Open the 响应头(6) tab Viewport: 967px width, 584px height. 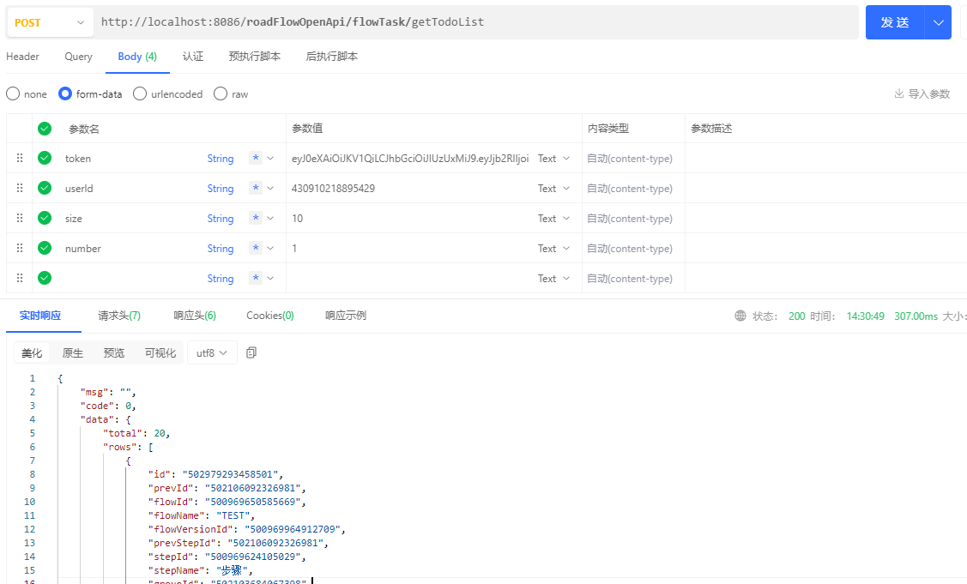195,316
